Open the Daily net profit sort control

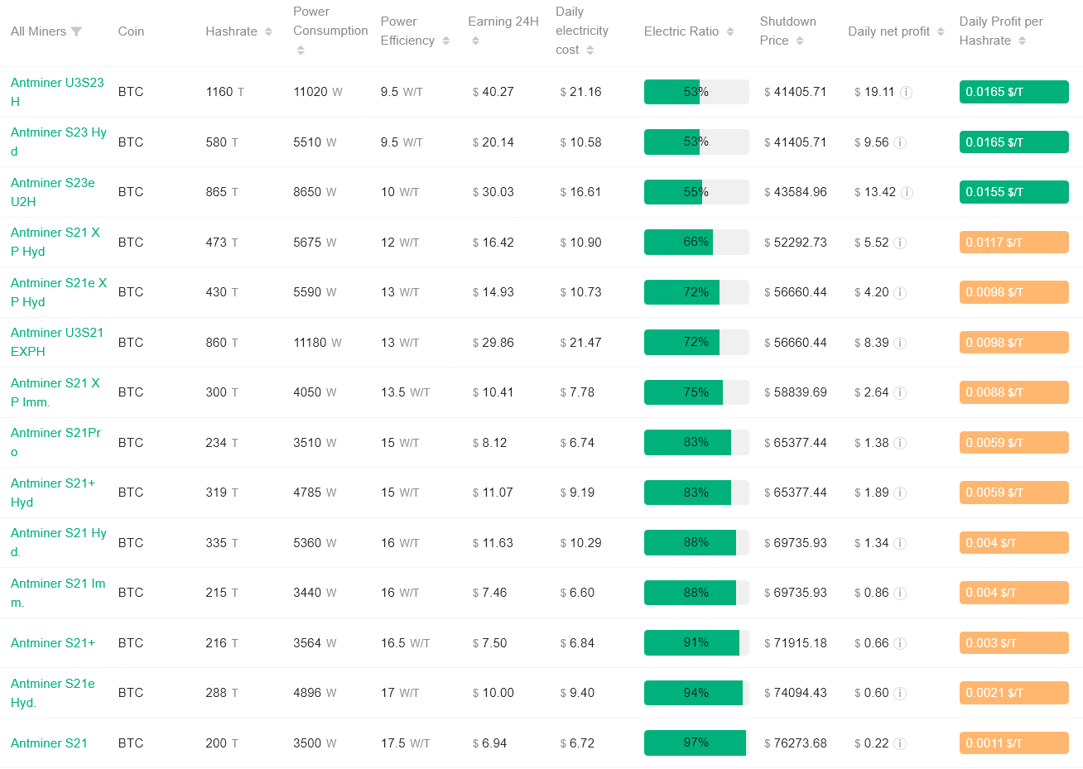(942, 31)
